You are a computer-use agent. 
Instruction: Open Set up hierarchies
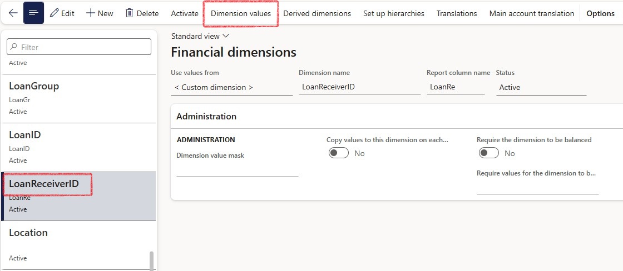click(394, 13)
